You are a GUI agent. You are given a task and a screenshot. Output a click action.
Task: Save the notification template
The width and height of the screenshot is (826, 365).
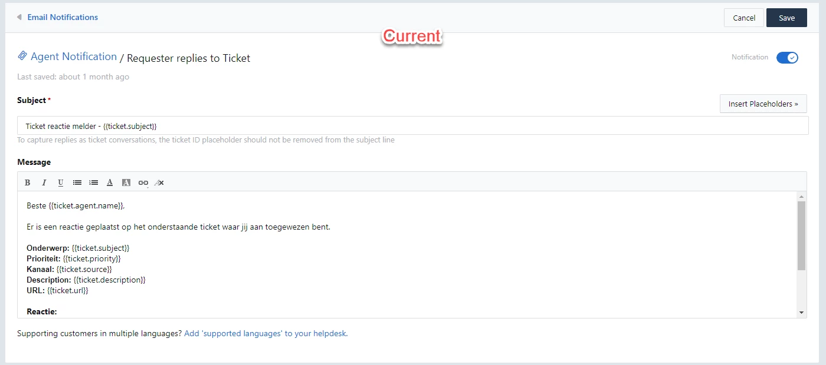coord(786,18)
